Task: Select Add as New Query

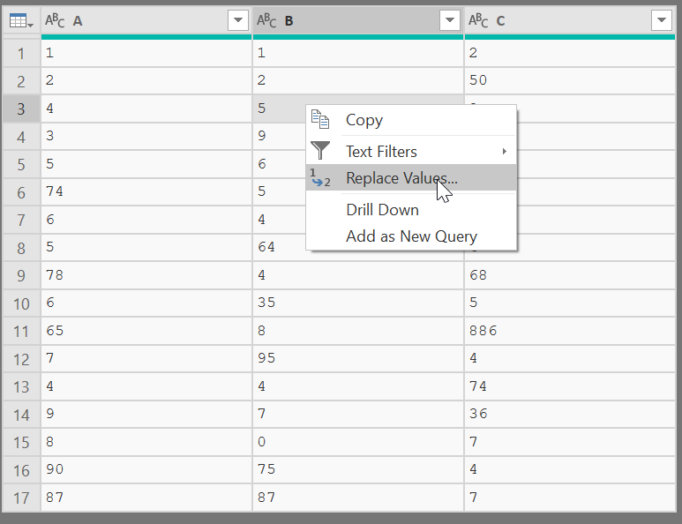Action: pos(411,236)
